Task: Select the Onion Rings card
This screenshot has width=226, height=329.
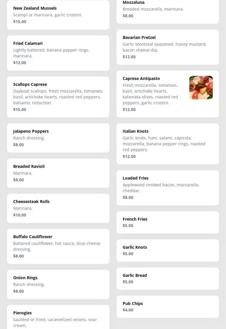Action: point(58,284)
